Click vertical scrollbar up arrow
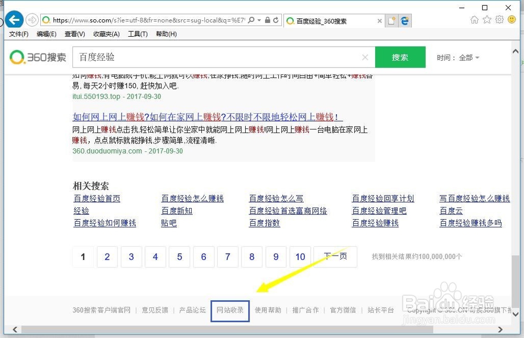The image size is (524, 338). pyautogui.click(x=515, y=51)
